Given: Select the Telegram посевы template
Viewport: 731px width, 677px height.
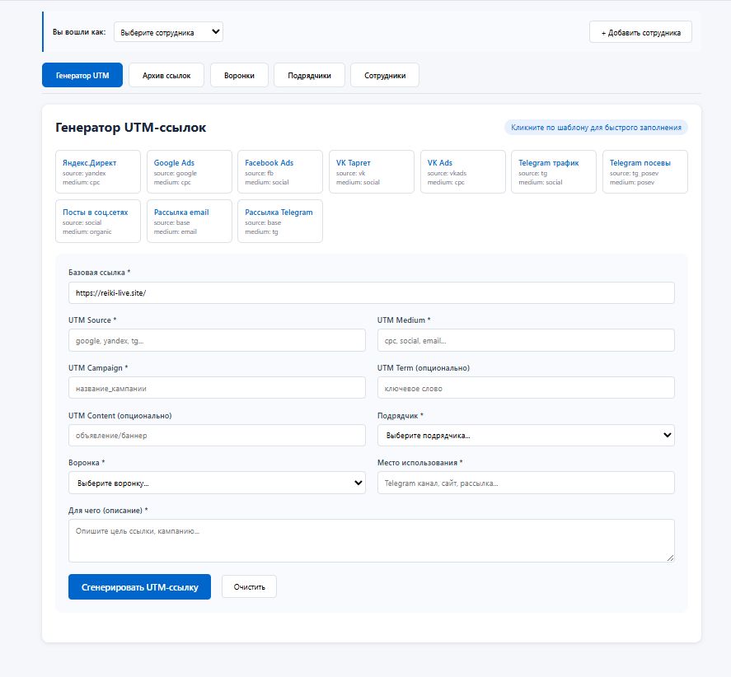Looking at the screenshot, I should click(644, 171).
